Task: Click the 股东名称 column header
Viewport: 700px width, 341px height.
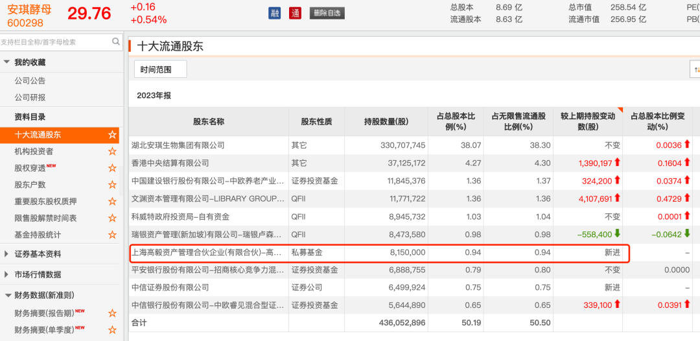Action: click(x=209, y=121)
